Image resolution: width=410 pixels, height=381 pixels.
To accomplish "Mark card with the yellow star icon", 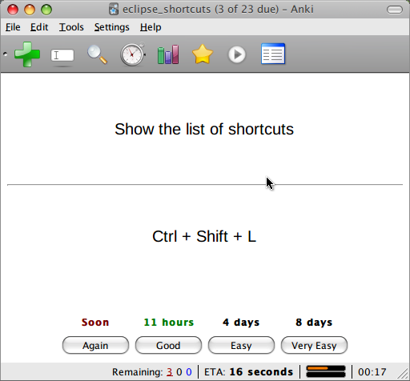I will point(203,54).
